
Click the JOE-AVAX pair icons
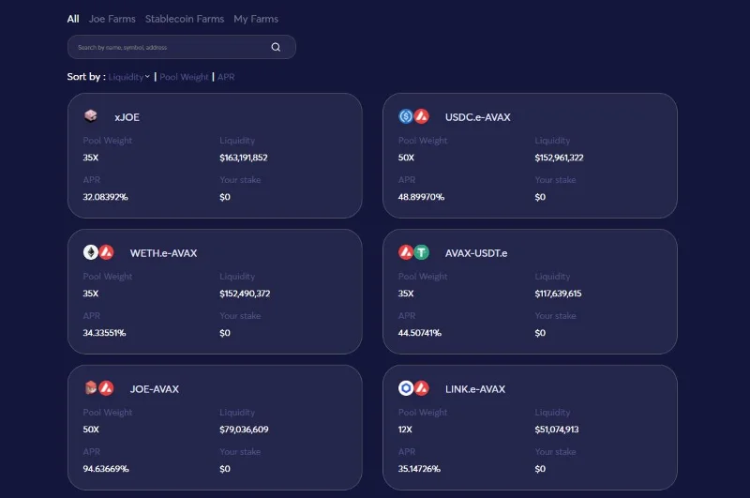[98, 388]
